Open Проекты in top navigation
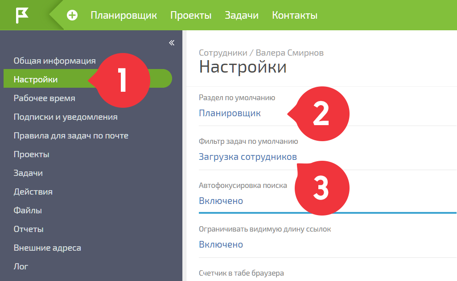Screen dimensions: 457x281 191,15
